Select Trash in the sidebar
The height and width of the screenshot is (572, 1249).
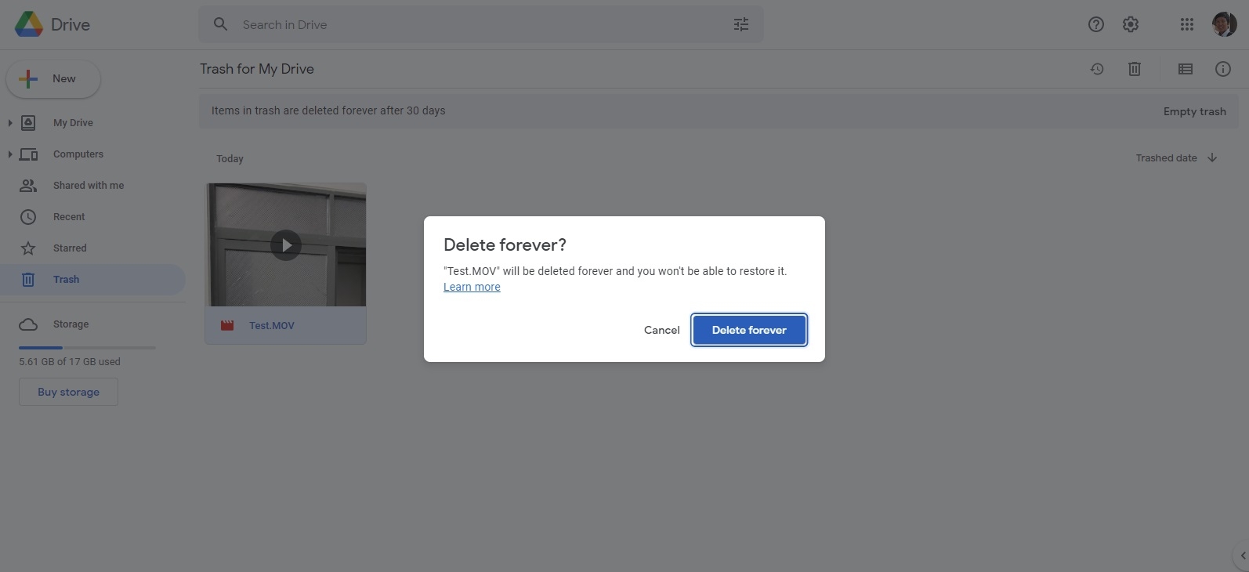(92, 280)
